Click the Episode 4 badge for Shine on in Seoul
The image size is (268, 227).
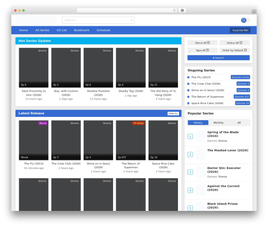coord(243,90)
